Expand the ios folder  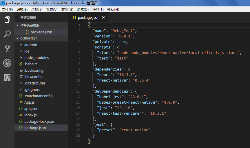[27, 51]
